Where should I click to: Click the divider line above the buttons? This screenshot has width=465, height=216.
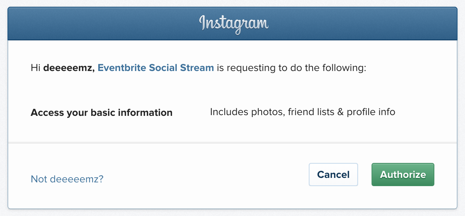pos(232,143)
